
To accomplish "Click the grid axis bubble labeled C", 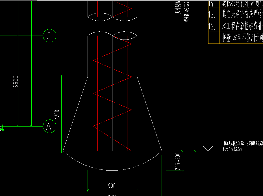I will pos(49,36).
